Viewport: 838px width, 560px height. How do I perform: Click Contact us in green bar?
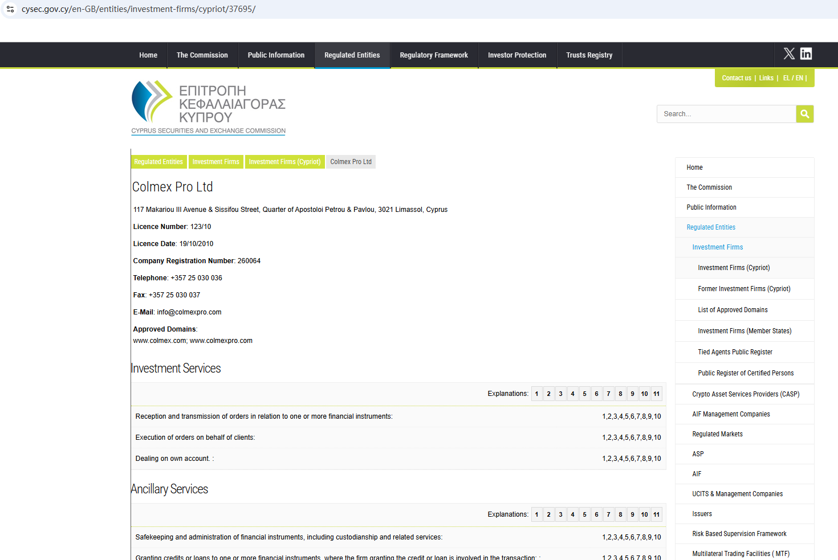pyautogui.click(x=736, y=78)
